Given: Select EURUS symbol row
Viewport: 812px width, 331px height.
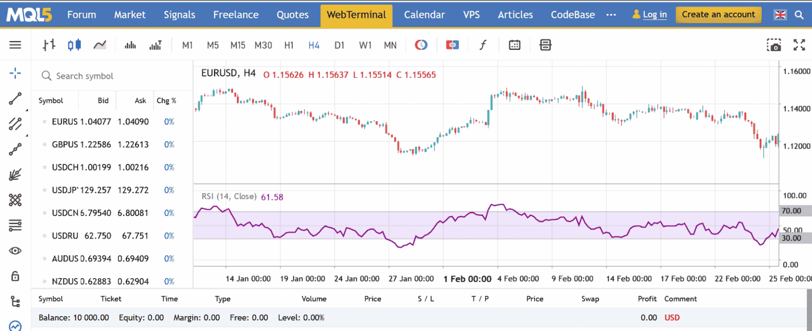Looking at the screenshot, I should [x=112, y=122].
